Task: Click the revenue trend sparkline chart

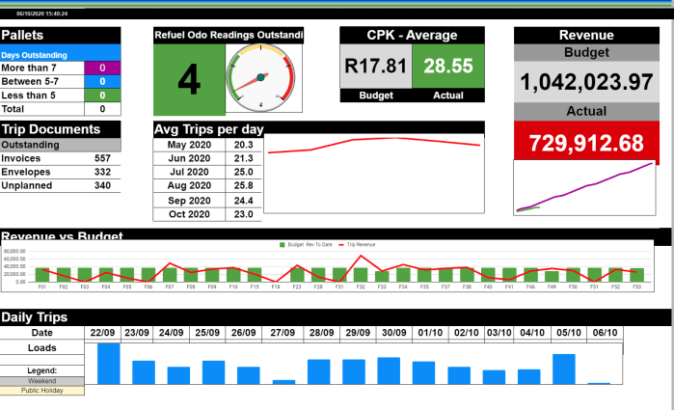Action: click(x=584, y=187)
